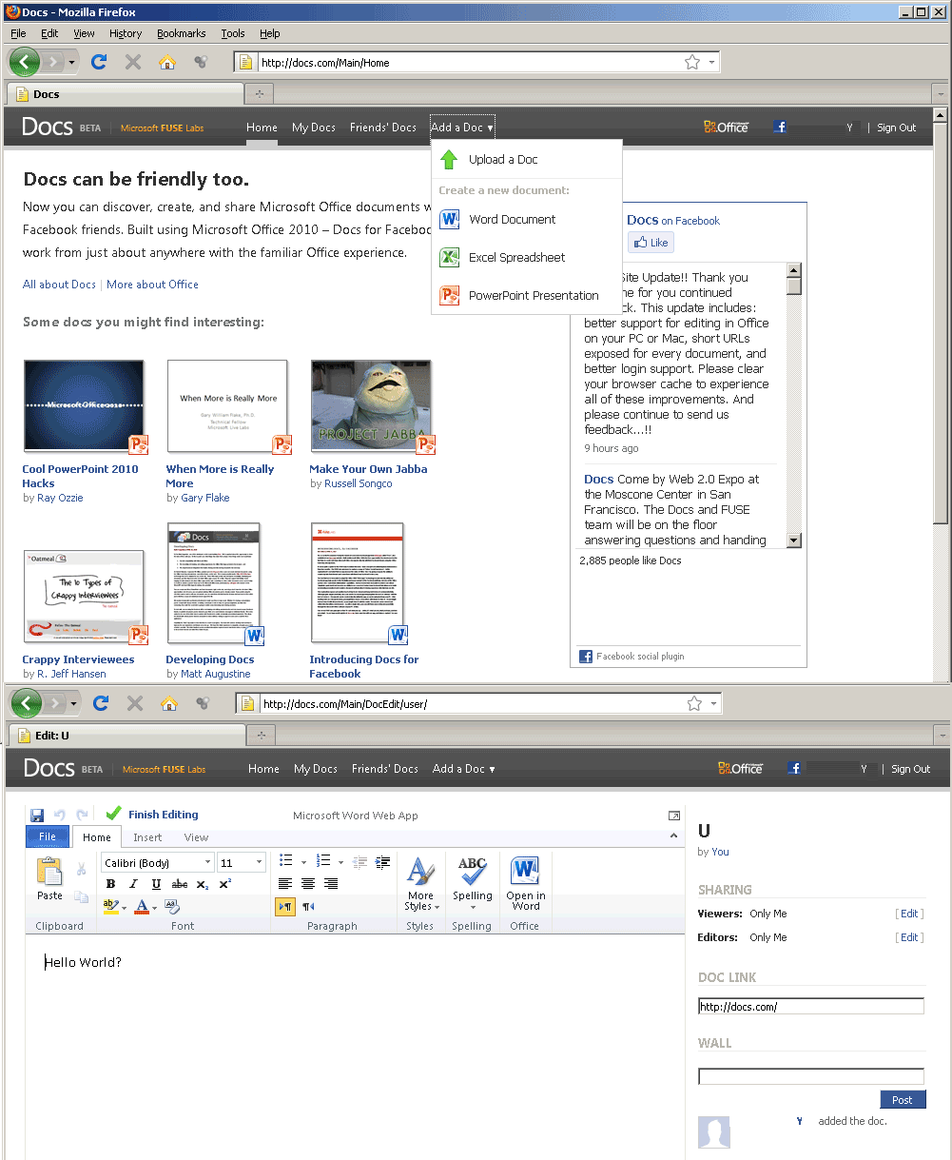Toggle superscript formatting
Viewport: 952px width, 1160px height.
point(225,884)
